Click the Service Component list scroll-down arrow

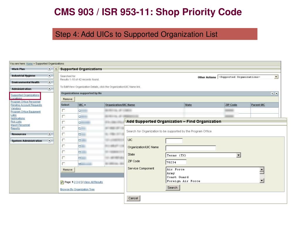click(x=262, y=180)
